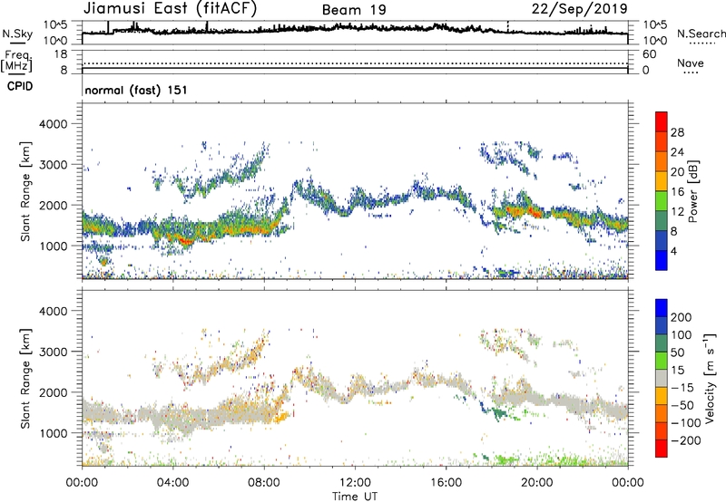Click the date '22/Sep/2019'
726x502 pixels.
tap(580, 9)
